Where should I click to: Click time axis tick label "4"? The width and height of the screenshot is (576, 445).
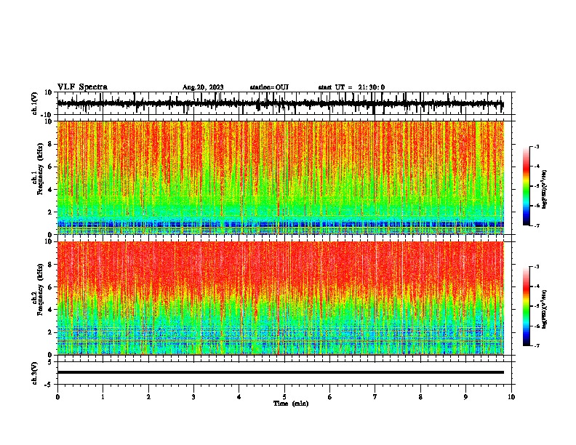[239, 397]
